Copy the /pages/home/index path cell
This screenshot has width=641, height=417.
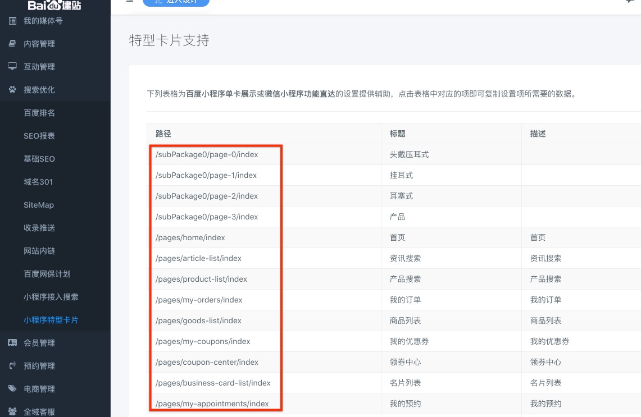pyautogui.click(x=190, y=237)
